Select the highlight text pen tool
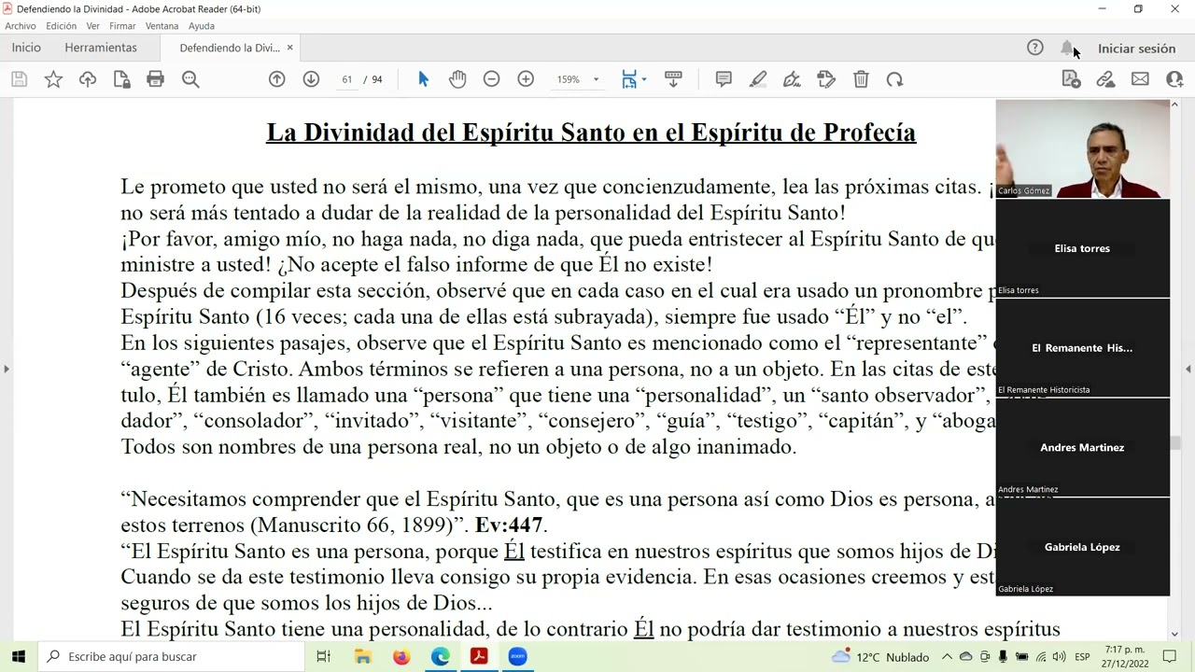Image resolution: width=1195 pixels, height=672 pixels. point(758,79)
